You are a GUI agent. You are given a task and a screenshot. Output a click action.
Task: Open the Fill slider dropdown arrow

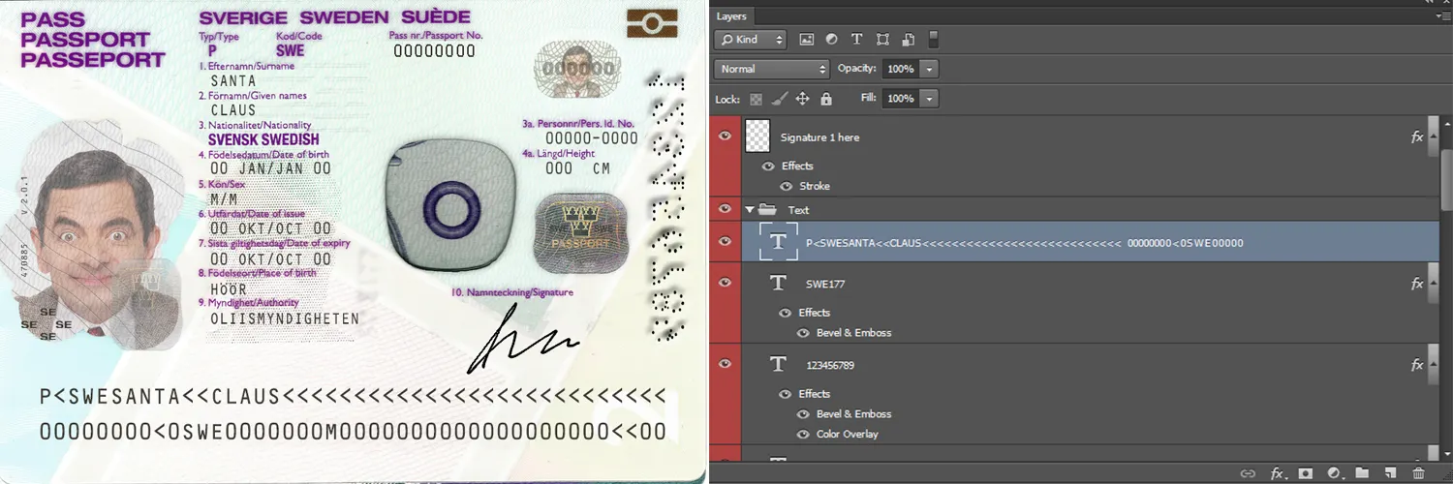930,99
